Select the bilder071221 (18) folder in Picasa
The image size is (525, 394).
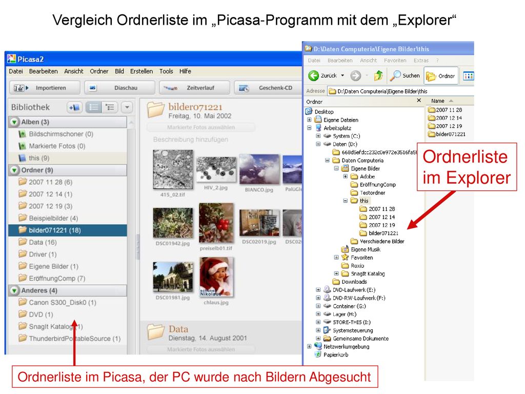click(68, 230)
